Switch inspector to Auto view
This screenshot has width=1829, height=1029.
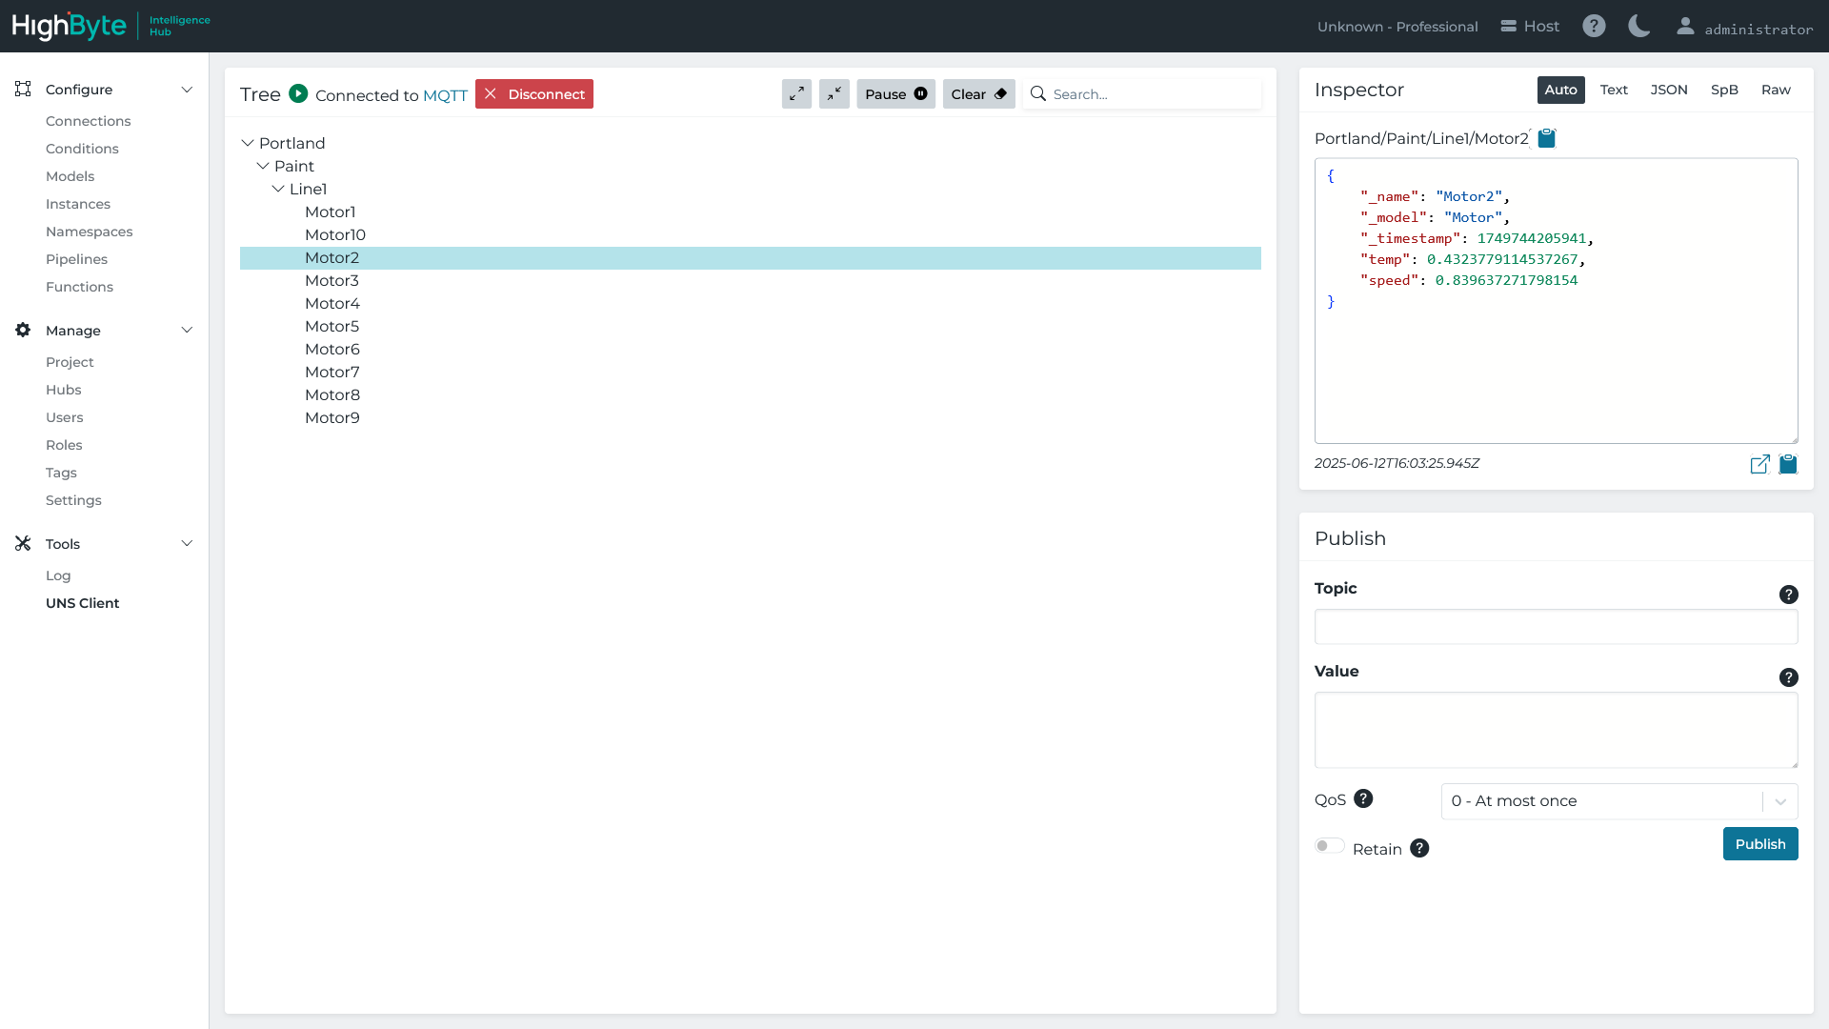[x=1560, y=90]
